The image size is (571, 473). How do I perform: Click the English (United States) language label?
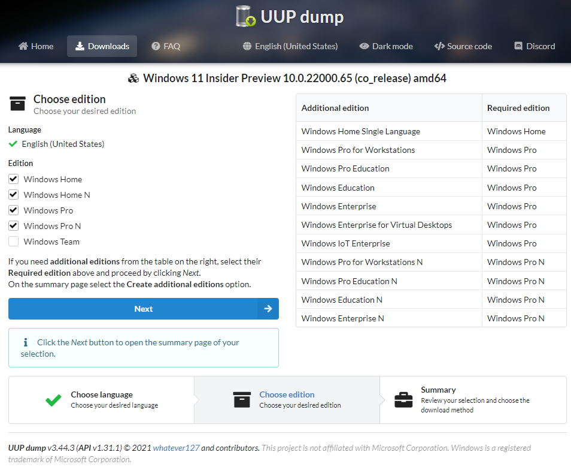[63, 144]
